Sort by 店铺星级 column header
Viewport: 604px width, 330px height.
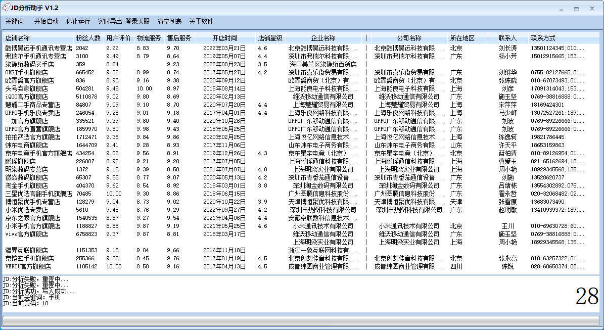coord(270,38)
